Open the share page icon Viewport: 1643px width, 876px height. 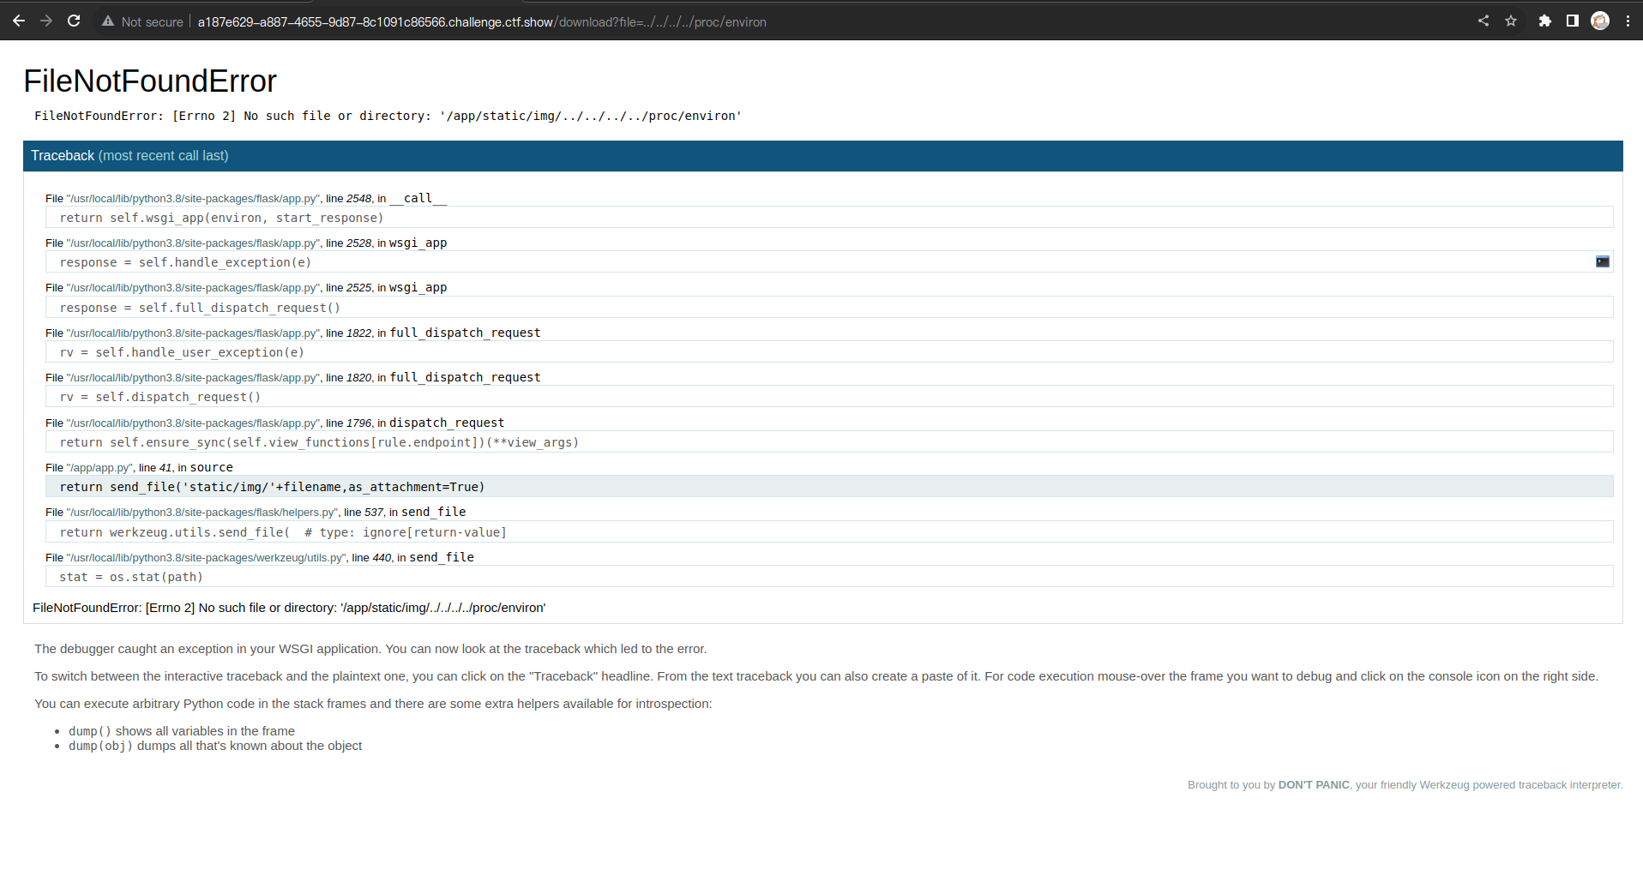pos(1484,21)
